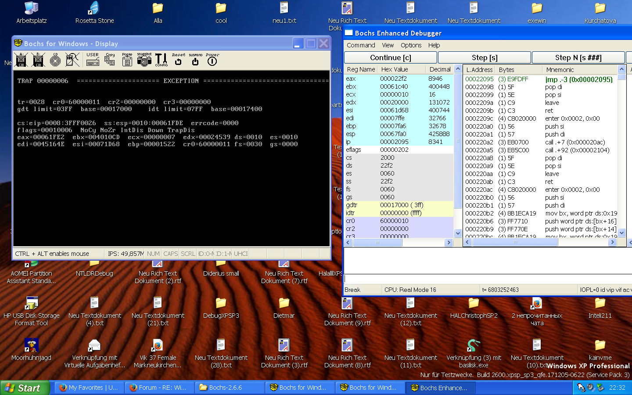Select the DebugXPSP3 folder icon
The image size is (632, 395).
click(x=221, y=308)
